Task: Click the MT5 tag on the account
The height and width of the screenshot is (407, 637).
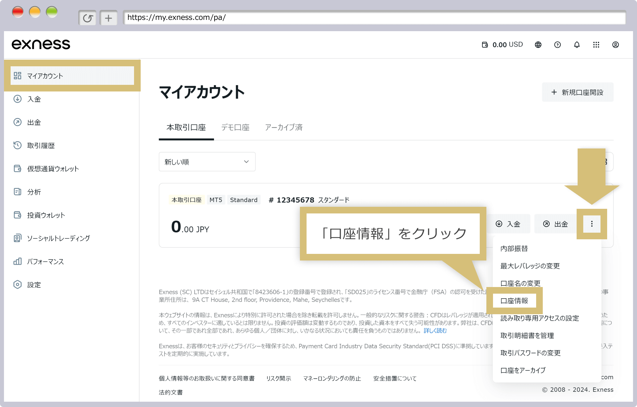Action: [216, 200]
